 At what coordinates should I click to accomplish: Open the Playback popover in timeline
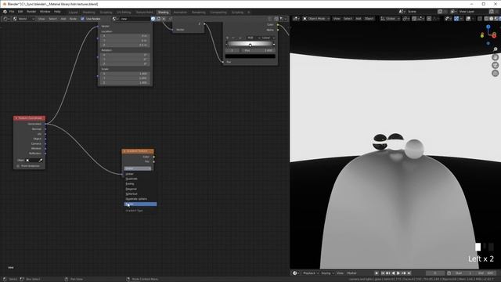(310, 273)
